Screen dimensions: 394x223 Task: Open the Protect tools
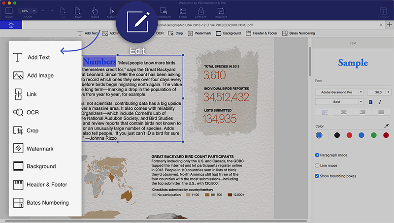click(x=201, y=13)
